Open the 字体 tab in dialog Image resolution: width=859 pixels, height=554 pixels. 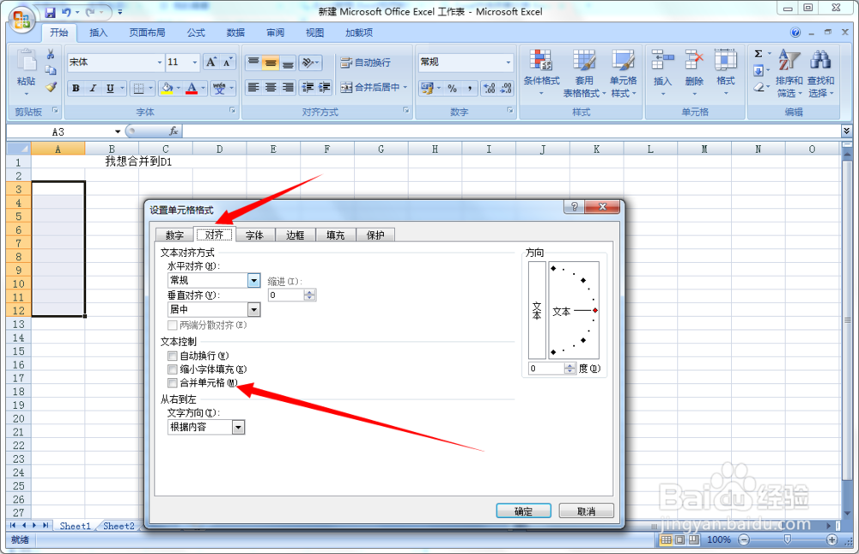pyautogui.click(x=255, y=235)
